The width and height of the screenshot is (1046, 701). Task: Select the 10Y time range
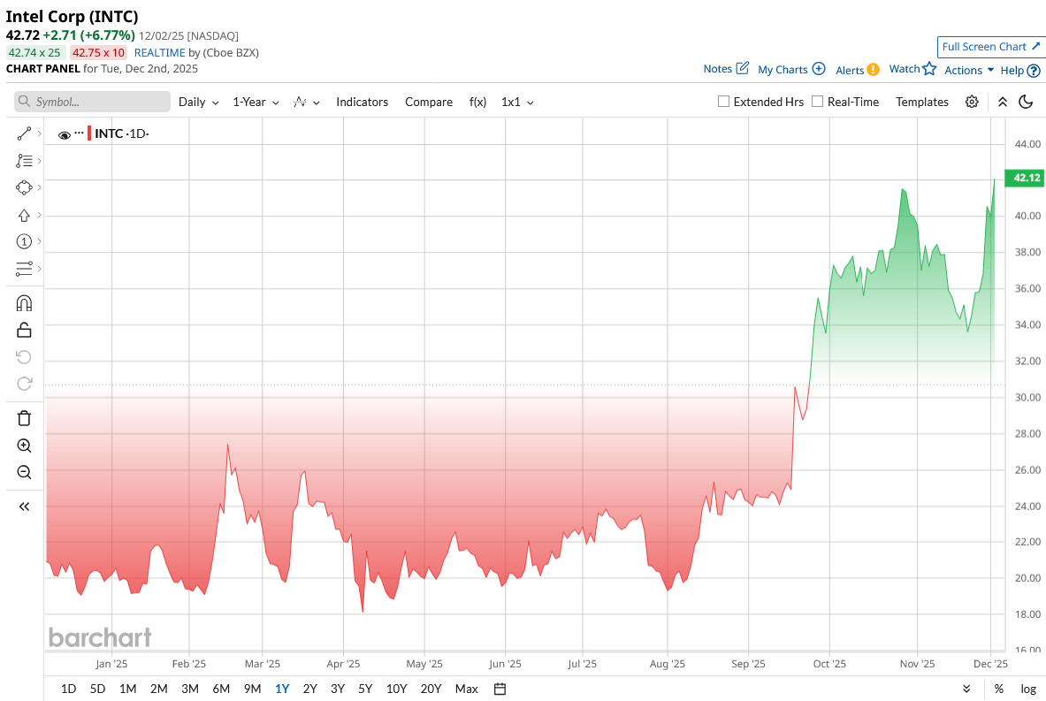pos(396,689)
